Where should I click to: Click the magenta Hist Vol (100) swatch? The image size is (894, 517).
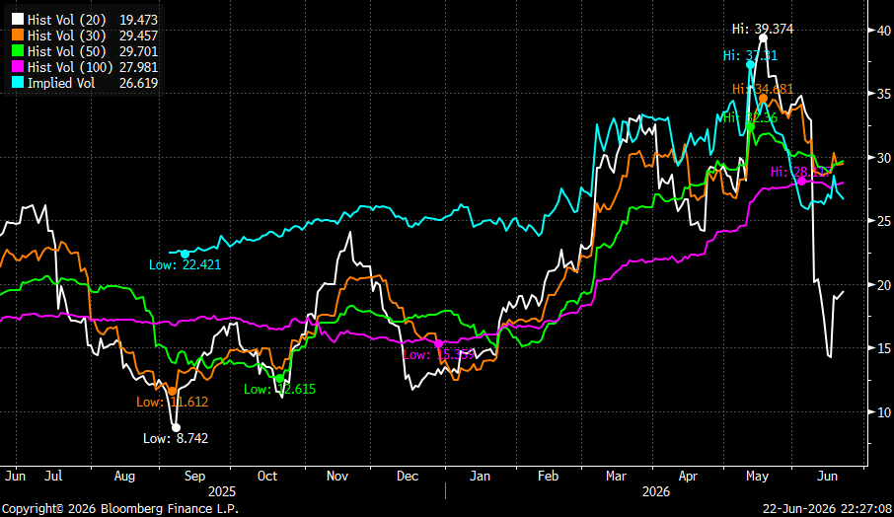point(18,67)
